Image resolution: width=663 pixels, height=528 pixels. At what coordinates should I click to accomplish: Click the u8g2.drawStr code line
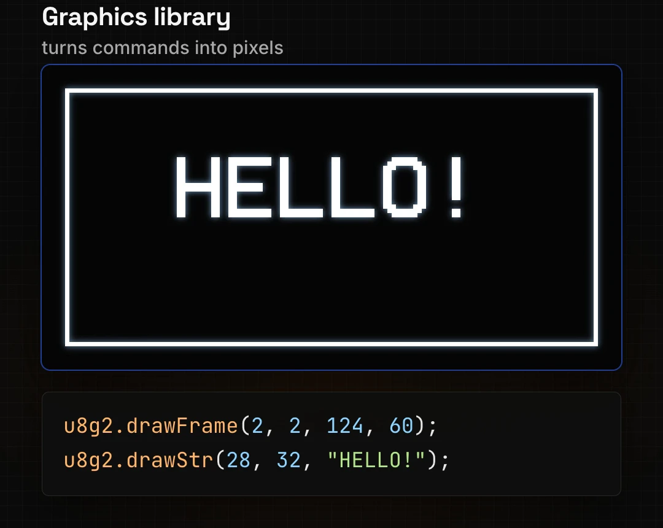point(256,460)
